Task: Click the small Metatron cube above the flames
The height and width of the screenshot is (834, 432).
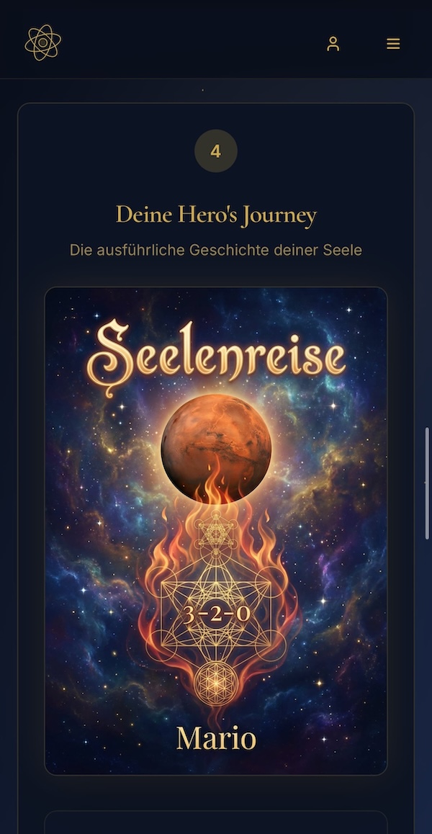Action: (x=215, y=532)
